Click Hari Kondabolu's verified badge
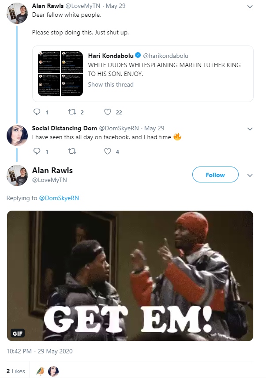266x379 pixels. [138, 55]
